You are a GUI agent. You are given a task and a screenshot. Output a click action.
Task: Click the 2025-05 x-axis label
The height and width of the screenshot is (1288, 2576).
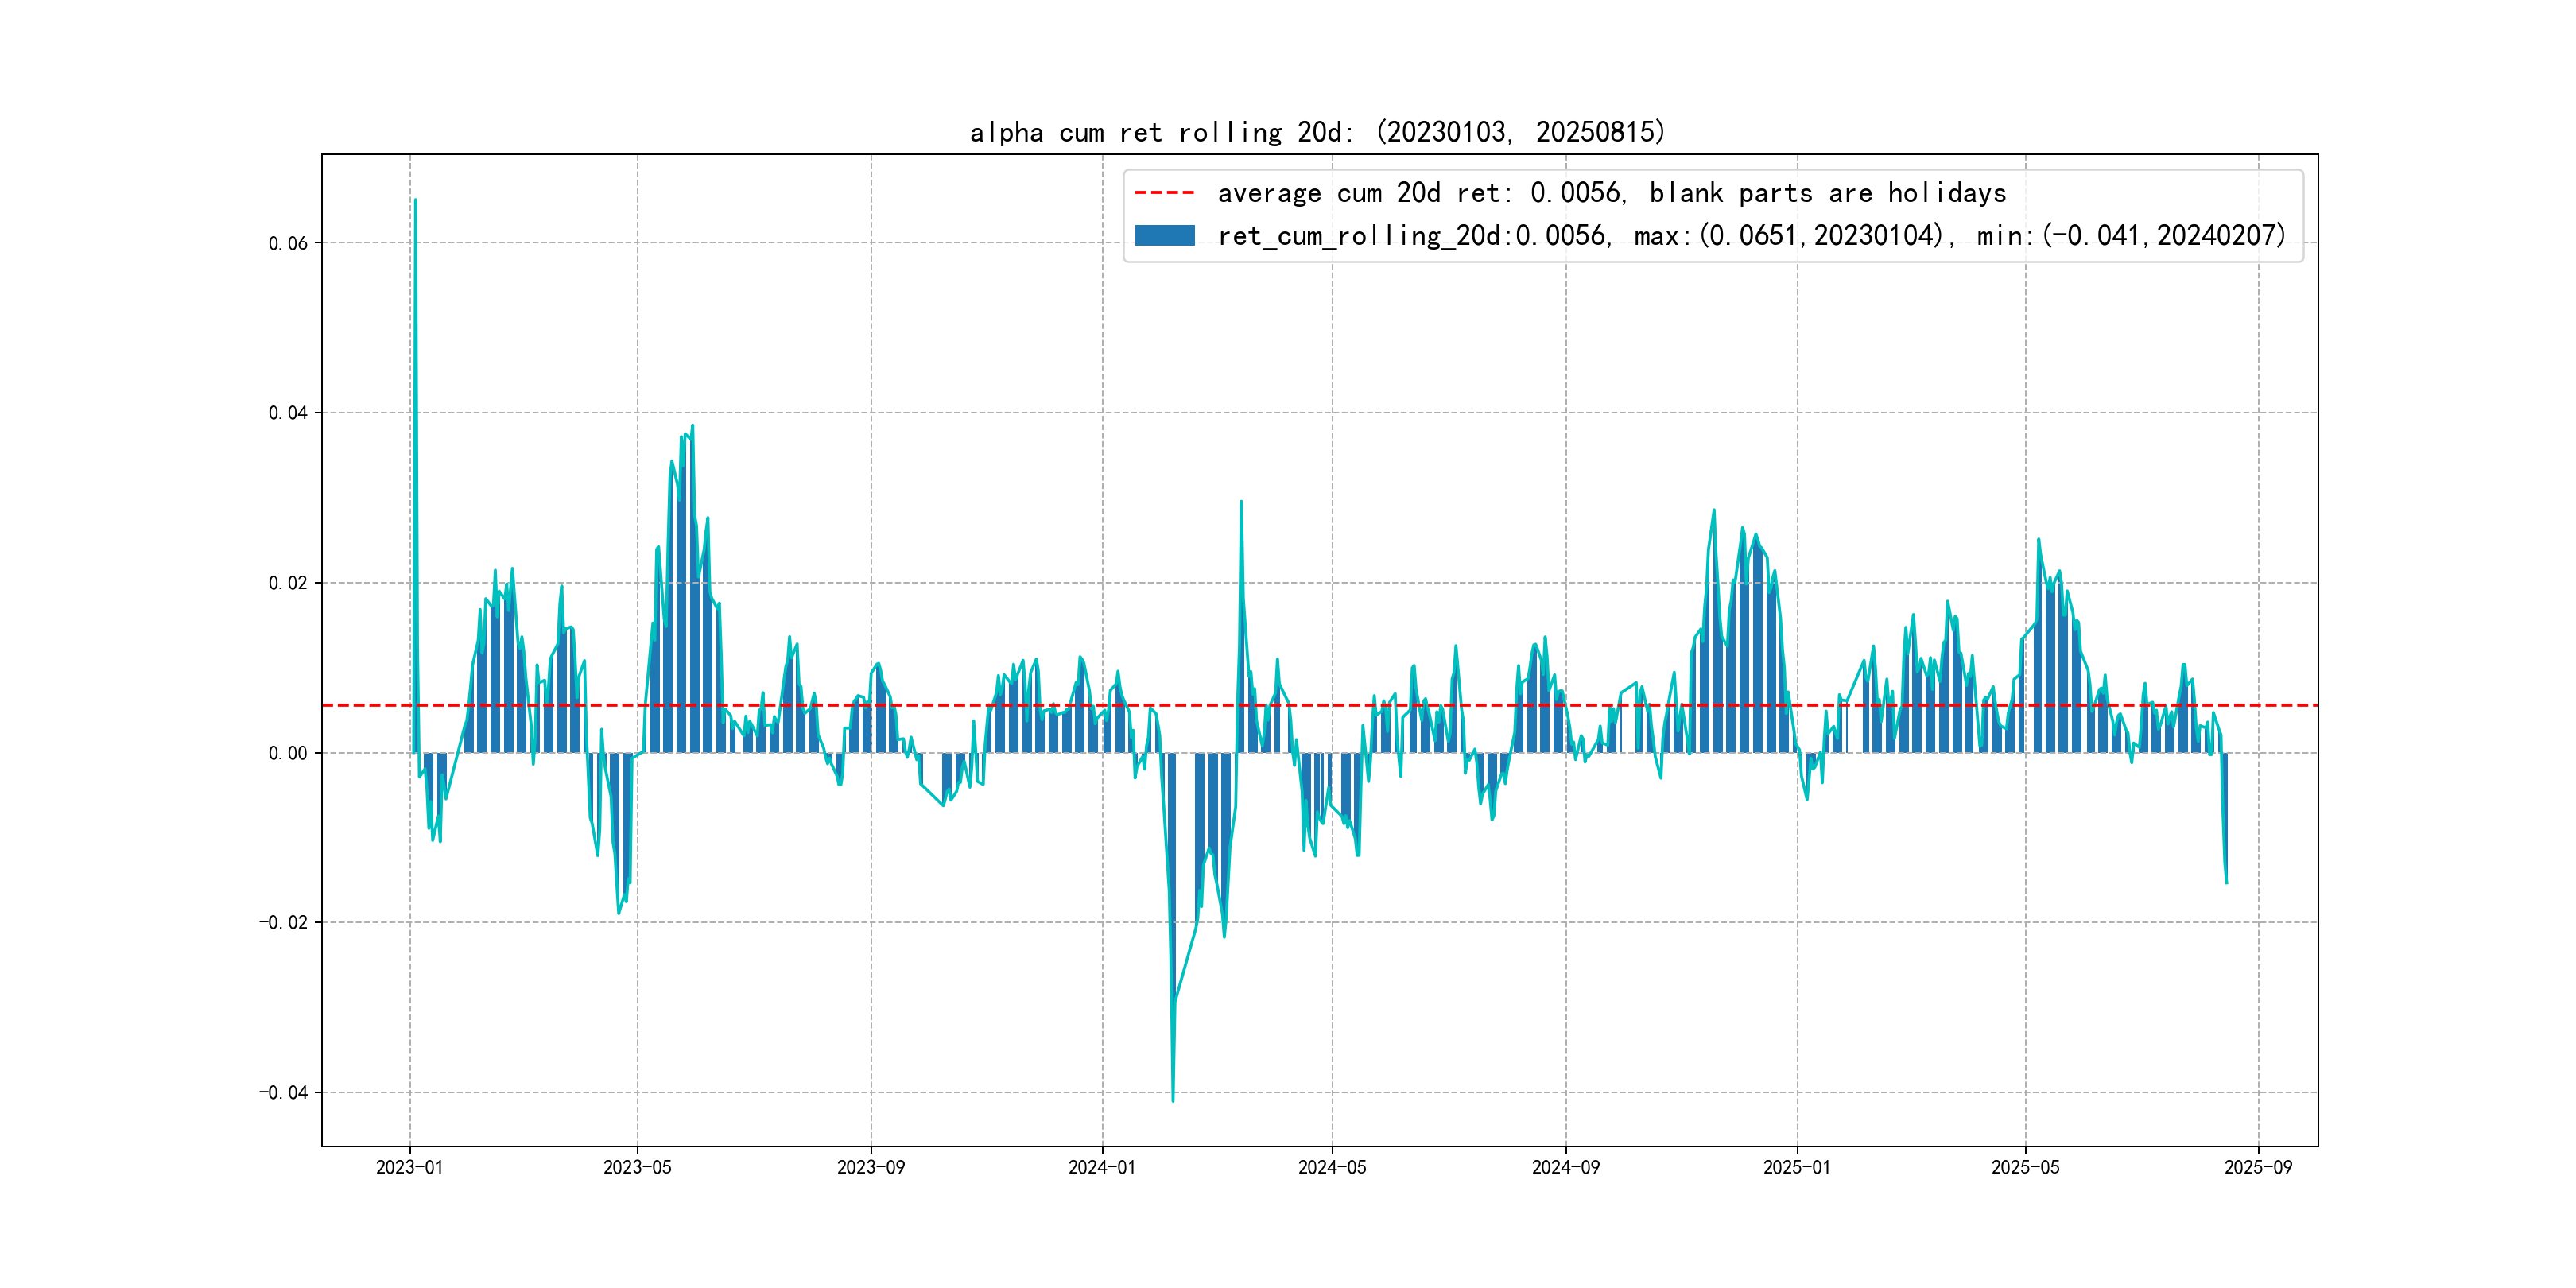point(2025,1167)
